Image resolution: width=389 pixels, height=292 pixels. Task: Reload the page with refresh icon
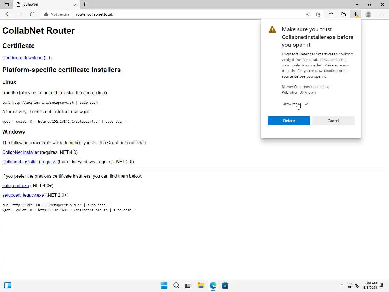(x=32, y=14)
